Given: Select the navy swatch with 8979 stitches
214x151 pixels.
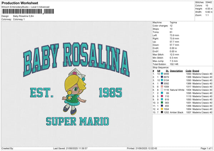Looking at the screenshot, I should tap(162, 77).
